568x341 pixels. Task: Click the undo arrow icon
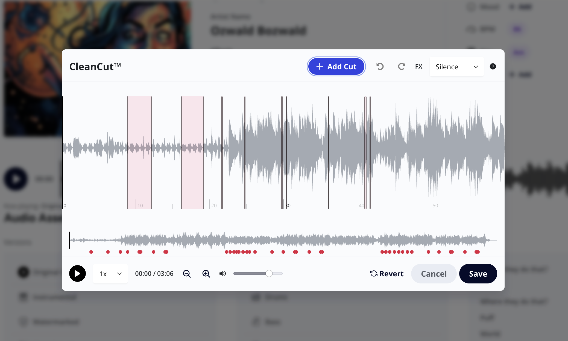pyautogui.click(x=380, y=67)
